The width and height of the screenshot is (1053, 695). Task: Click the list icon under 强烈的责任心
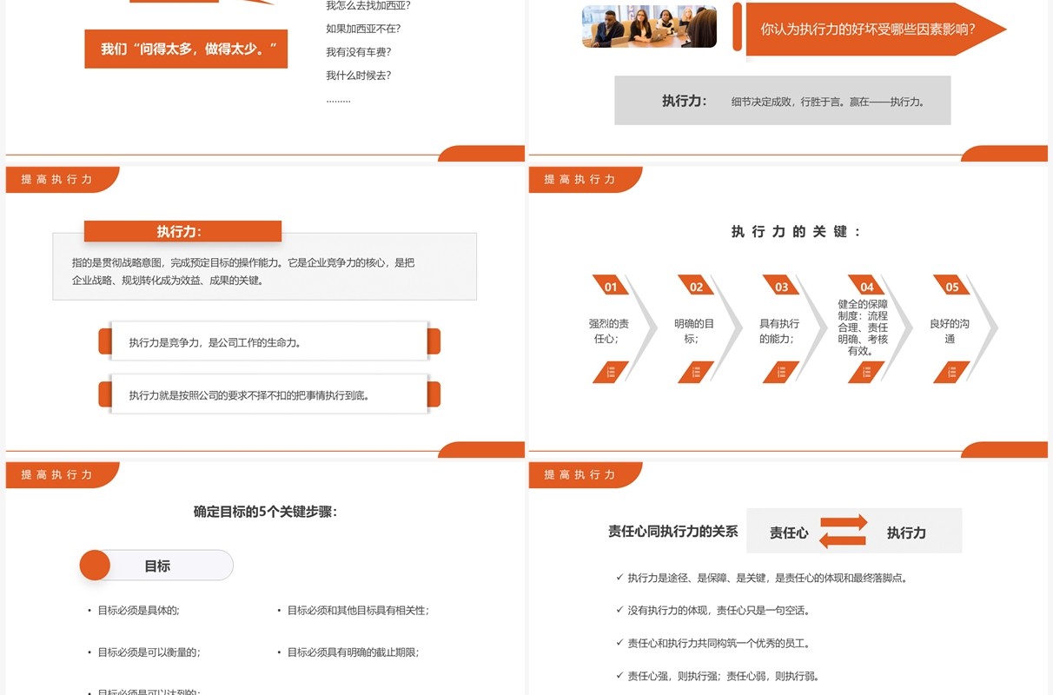(611, 373)
